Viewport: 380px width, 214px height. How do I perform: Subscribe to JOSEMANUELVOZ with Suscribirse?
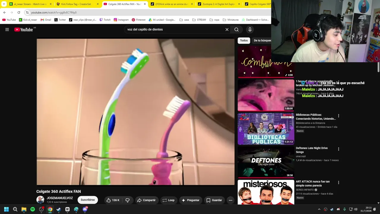pos(88,200)
